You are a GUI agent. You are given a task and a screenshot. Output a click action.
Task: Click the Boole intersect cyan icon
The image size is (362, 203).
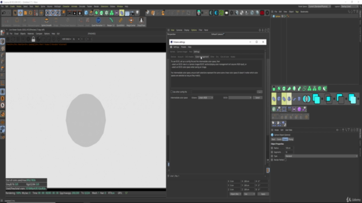(328, 99)
